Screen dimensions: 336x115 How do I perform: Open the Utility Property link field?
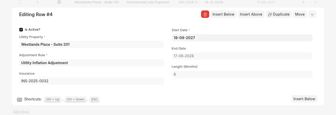(x=92, y=44)
